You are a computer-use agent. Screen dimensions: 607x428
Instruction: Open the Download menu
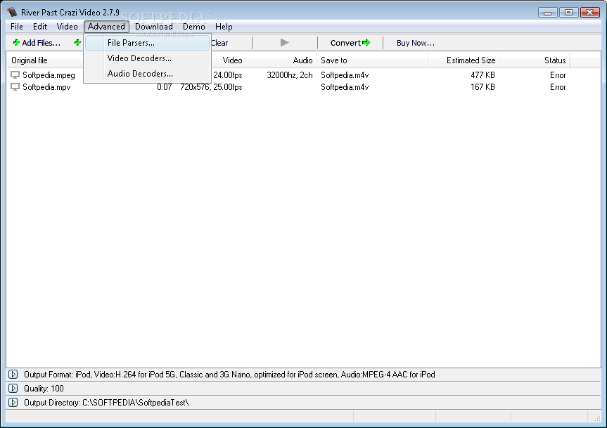point(154,27)
